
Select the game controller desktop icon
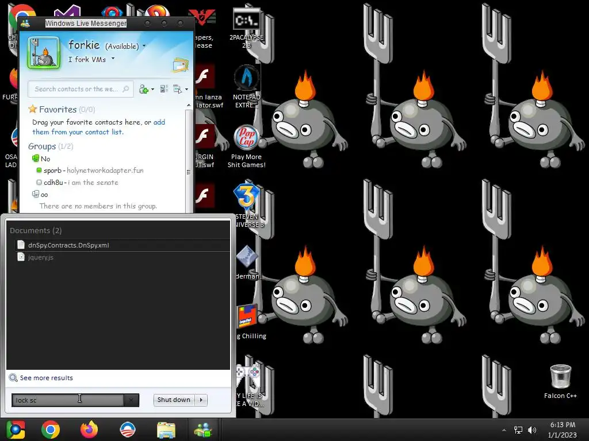[248, 385]
